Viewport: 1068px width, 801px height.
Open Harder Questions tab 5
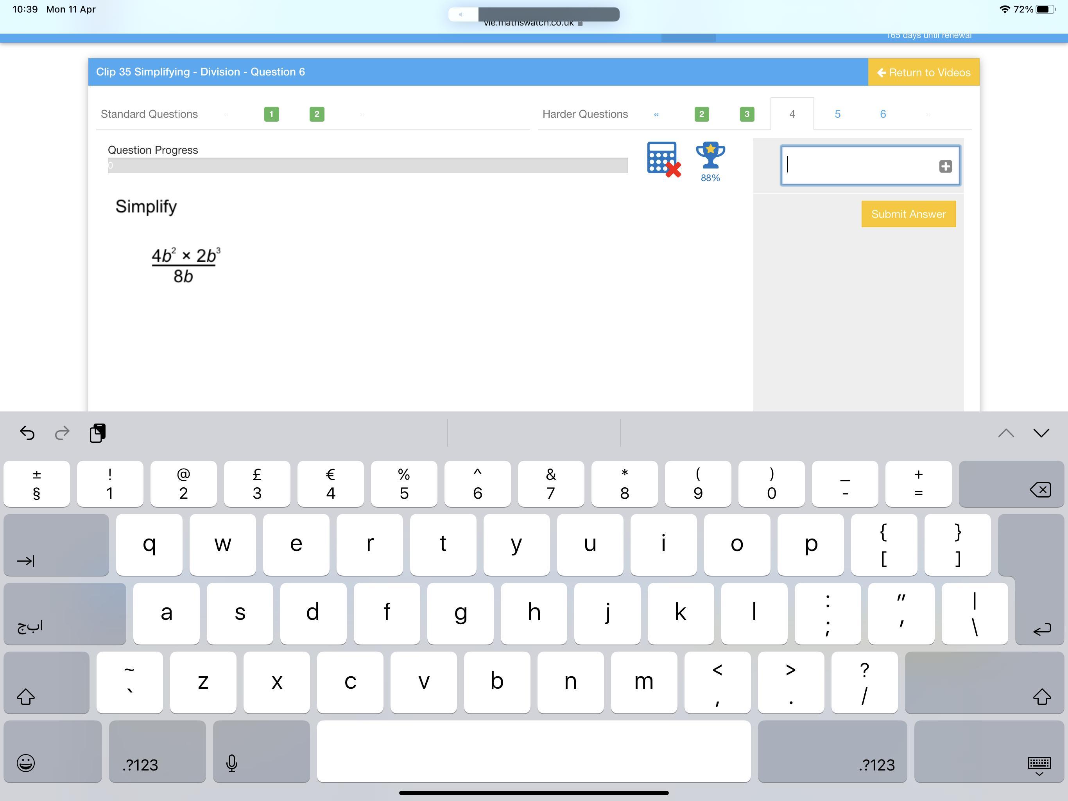837,114
